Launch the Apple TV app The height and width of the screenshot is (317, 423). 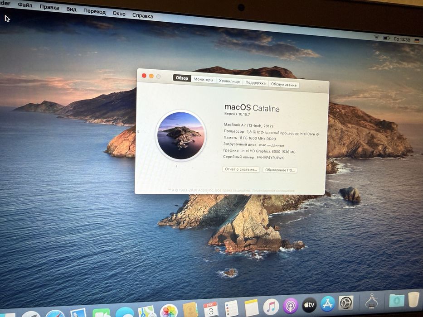coord(309,305)
